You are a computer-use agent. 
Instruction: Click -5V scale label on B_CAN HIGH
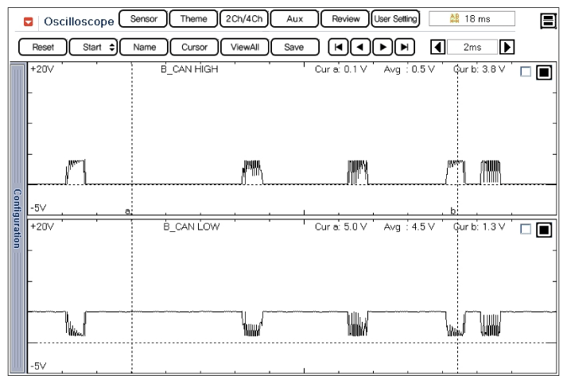(38, 208)
